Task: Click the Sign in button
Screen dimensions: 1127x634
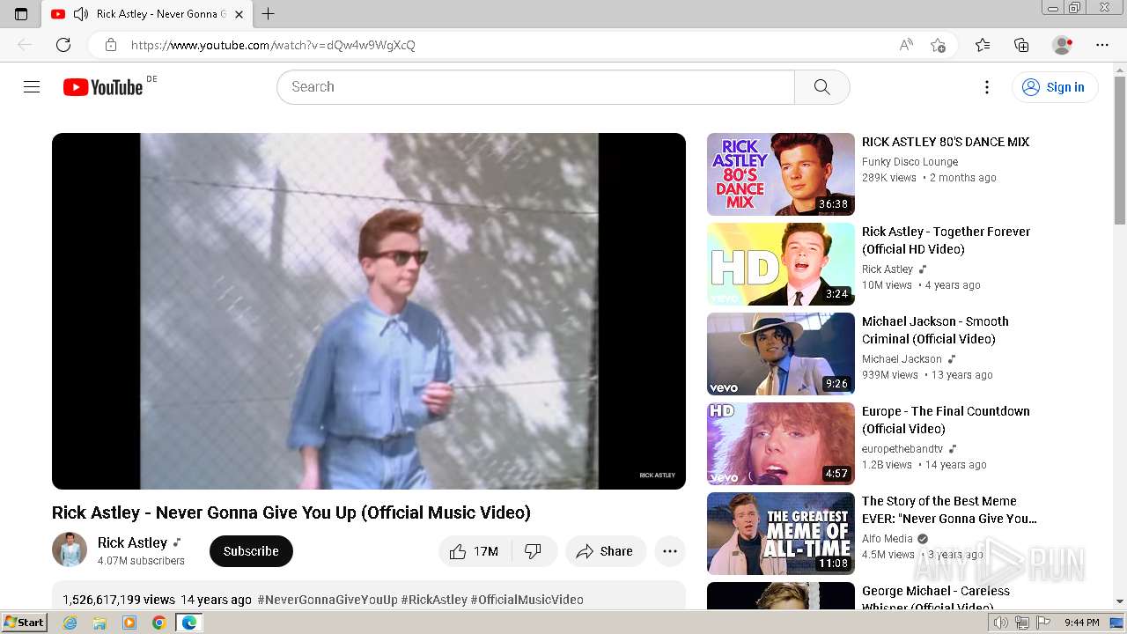Action: tap(1054, 86)
